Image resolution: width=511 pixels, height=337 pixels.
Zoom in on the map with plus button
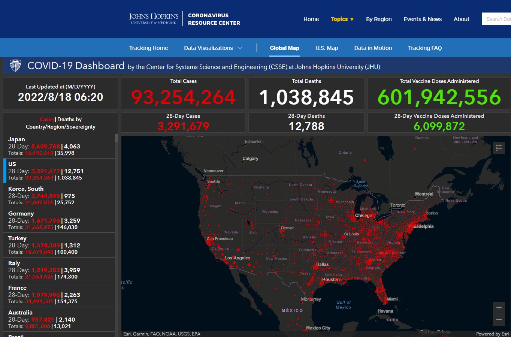point(499,308)
